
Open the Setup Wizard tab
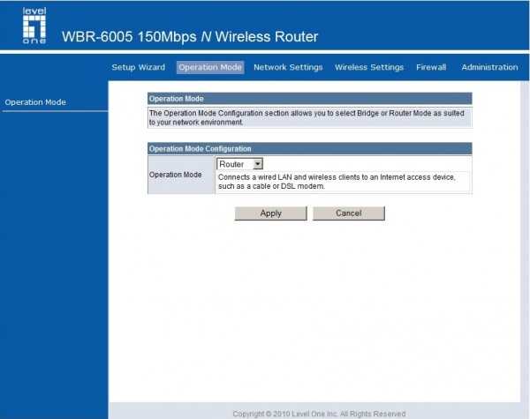click(139, 67)
